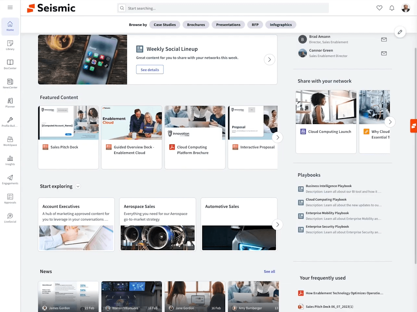Select the Infographics browse filter
Viewport: 417px width, 312px height.
pos(281,25)
